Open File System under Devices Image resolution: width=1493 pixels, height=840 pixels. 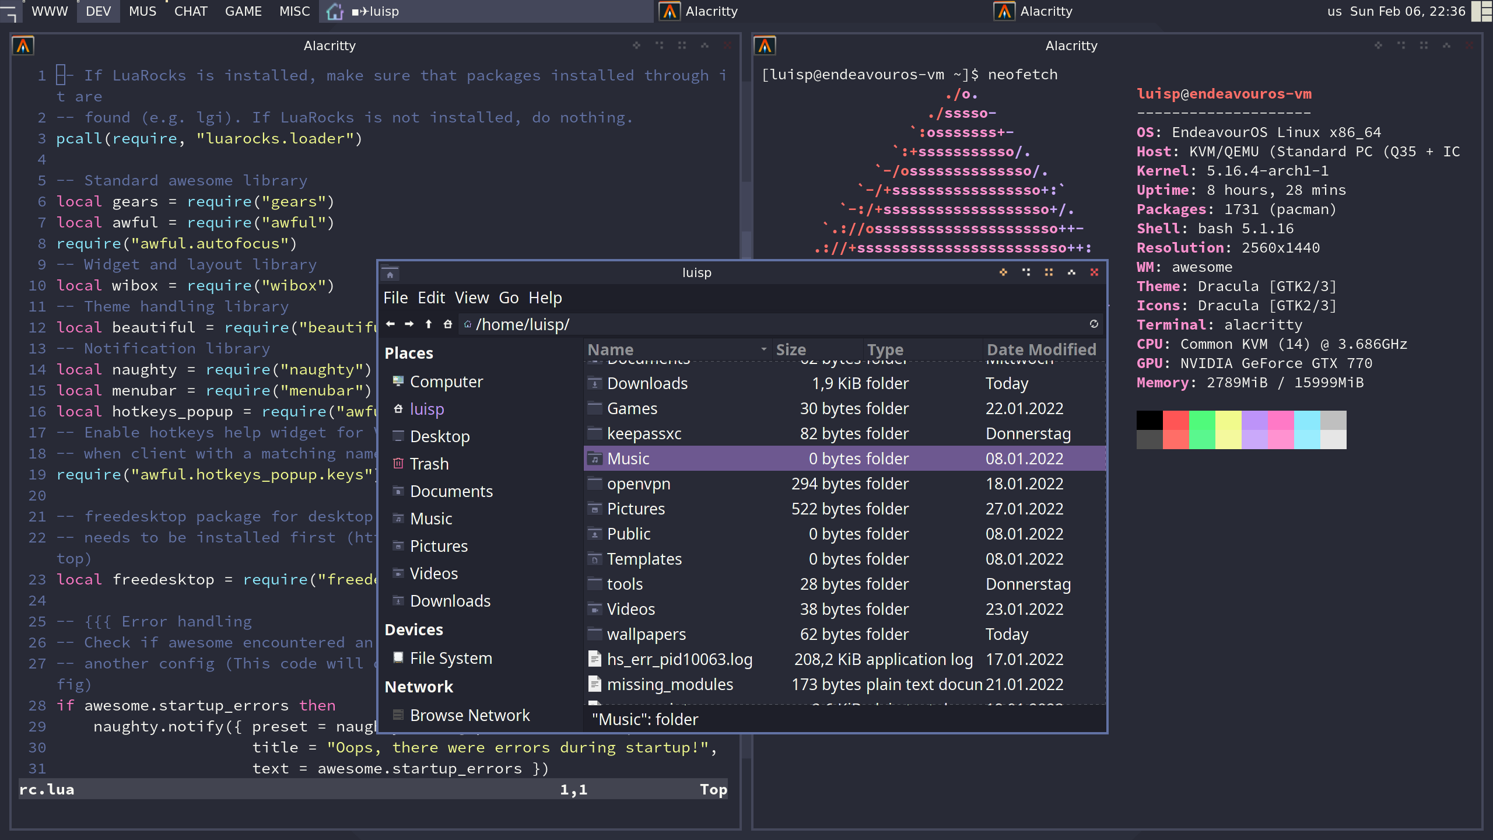(x=450, y=658)
